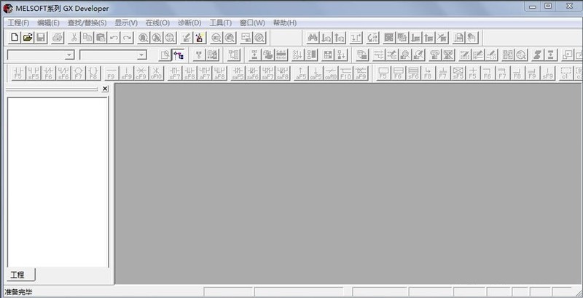Open the 工程(F) menu
This screenshot has height=298, width=583.
[x=19, y=23]
